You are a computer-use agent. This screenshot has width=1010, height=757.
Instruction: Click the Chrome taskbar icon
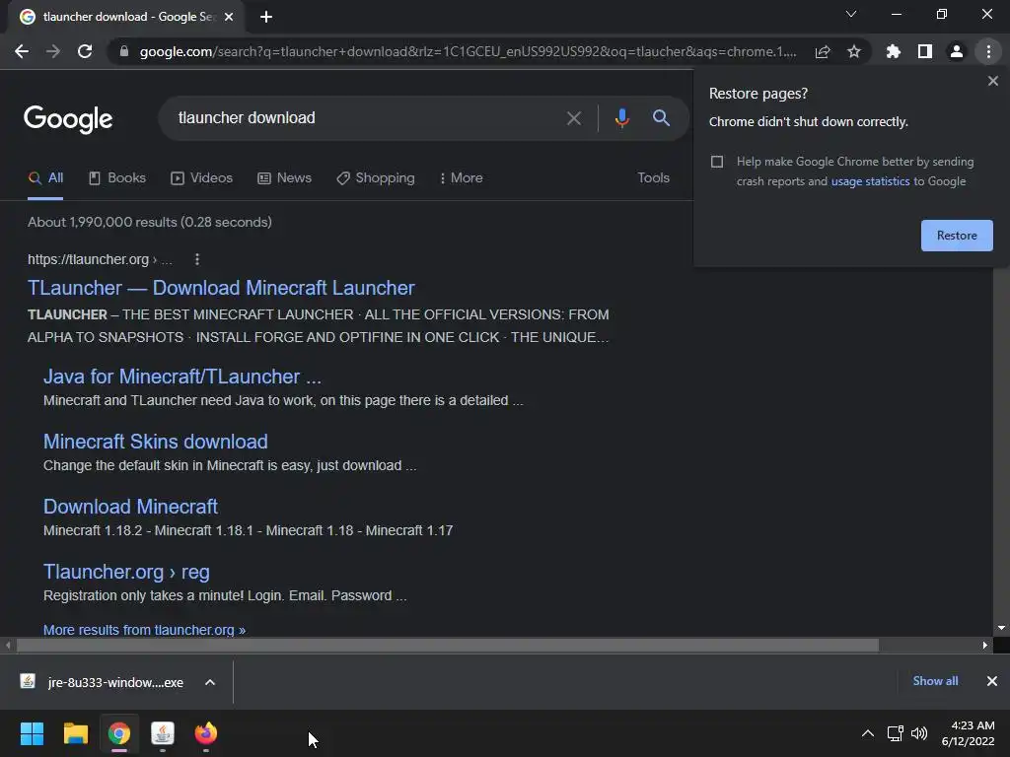[119, 733]
